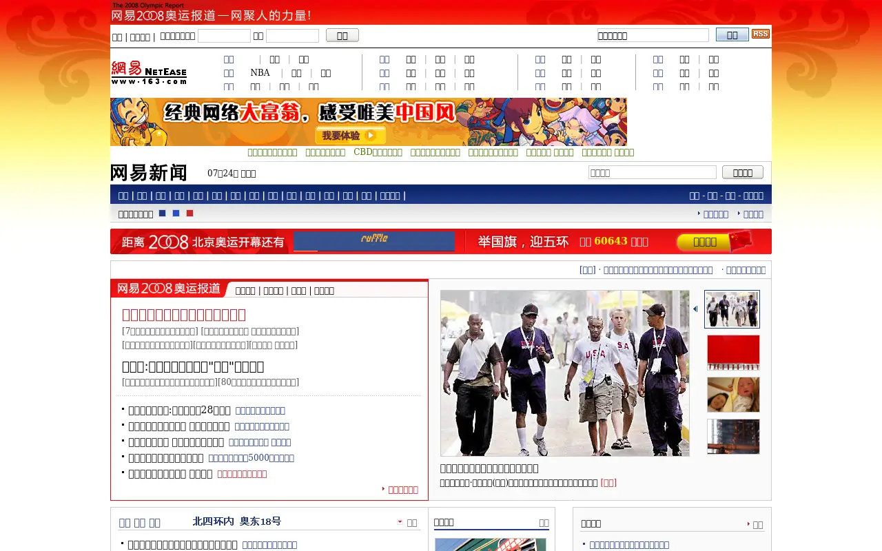Open the baby photo thumbnail
Image resolution: width=882 pixels, height=551 pixels.
(733, 395)
